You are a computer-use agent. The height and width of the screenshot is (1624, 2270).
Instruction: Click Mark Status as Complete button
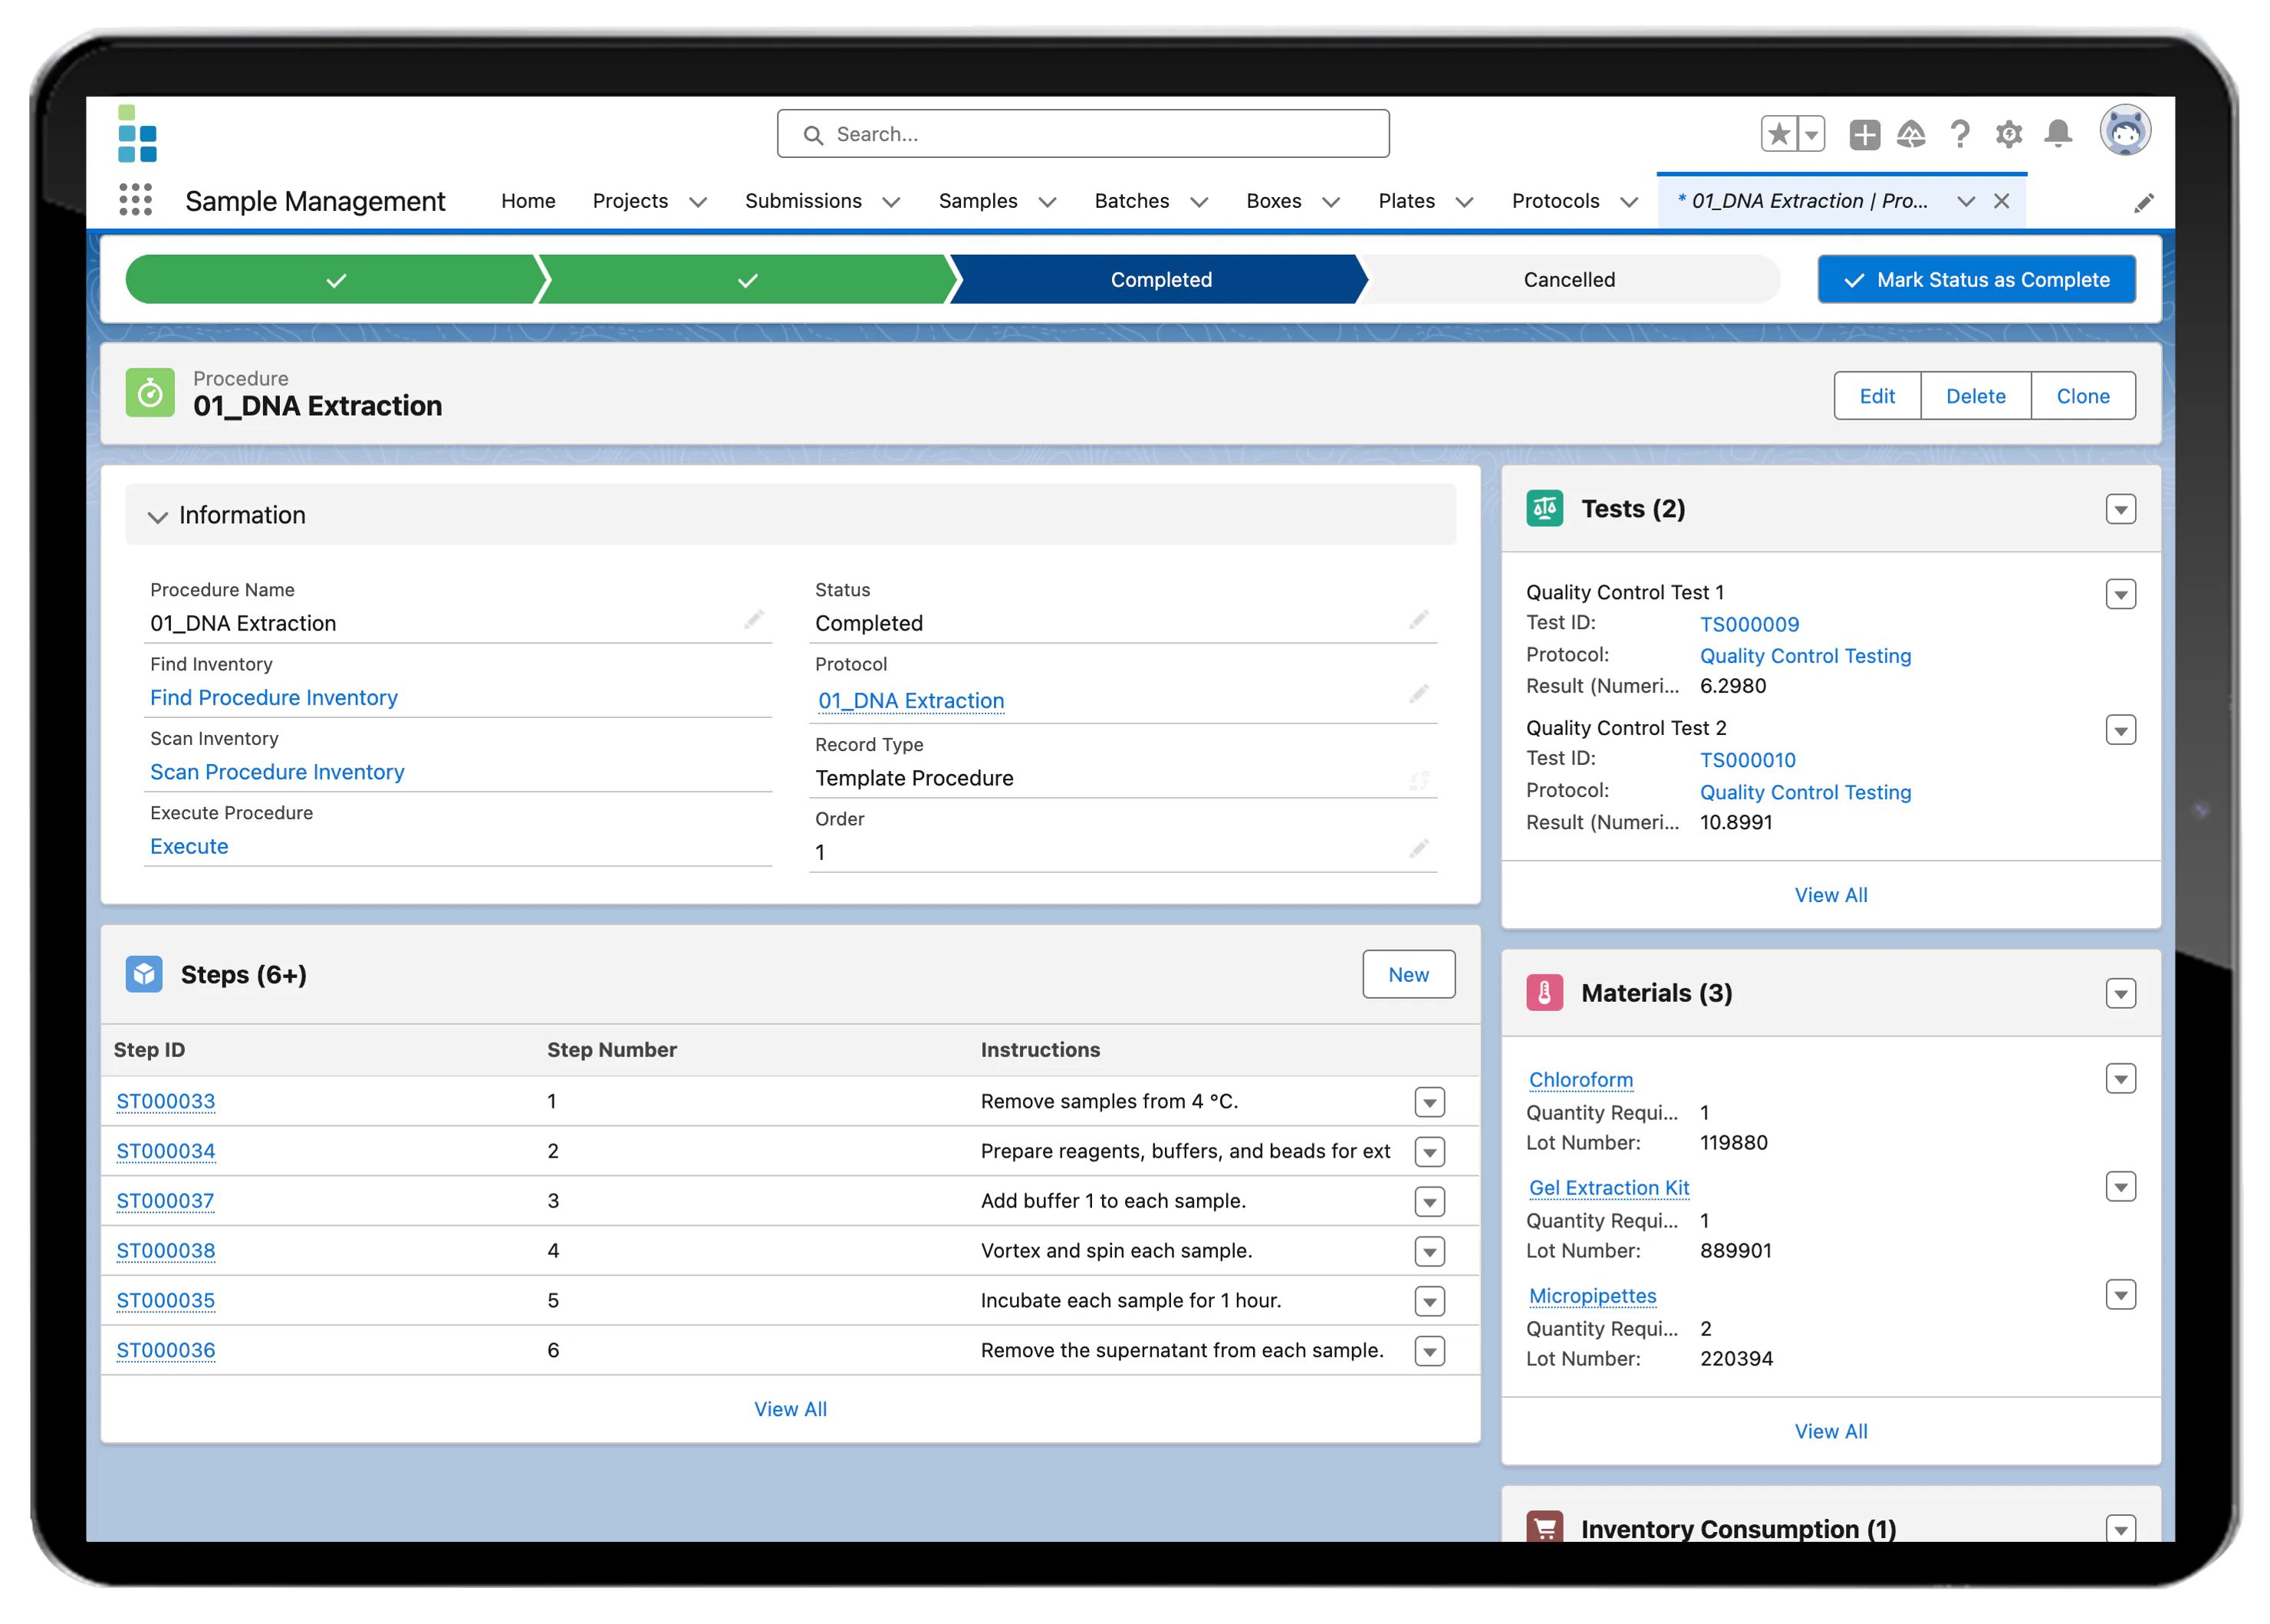[1976, 280]
